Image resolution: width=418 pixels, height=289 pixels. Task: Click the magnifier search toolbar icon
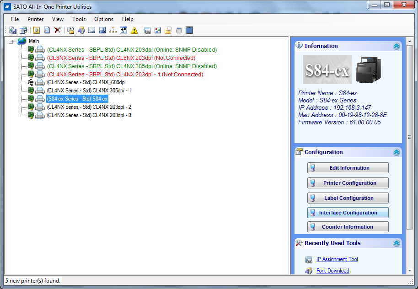coord(47,30)
